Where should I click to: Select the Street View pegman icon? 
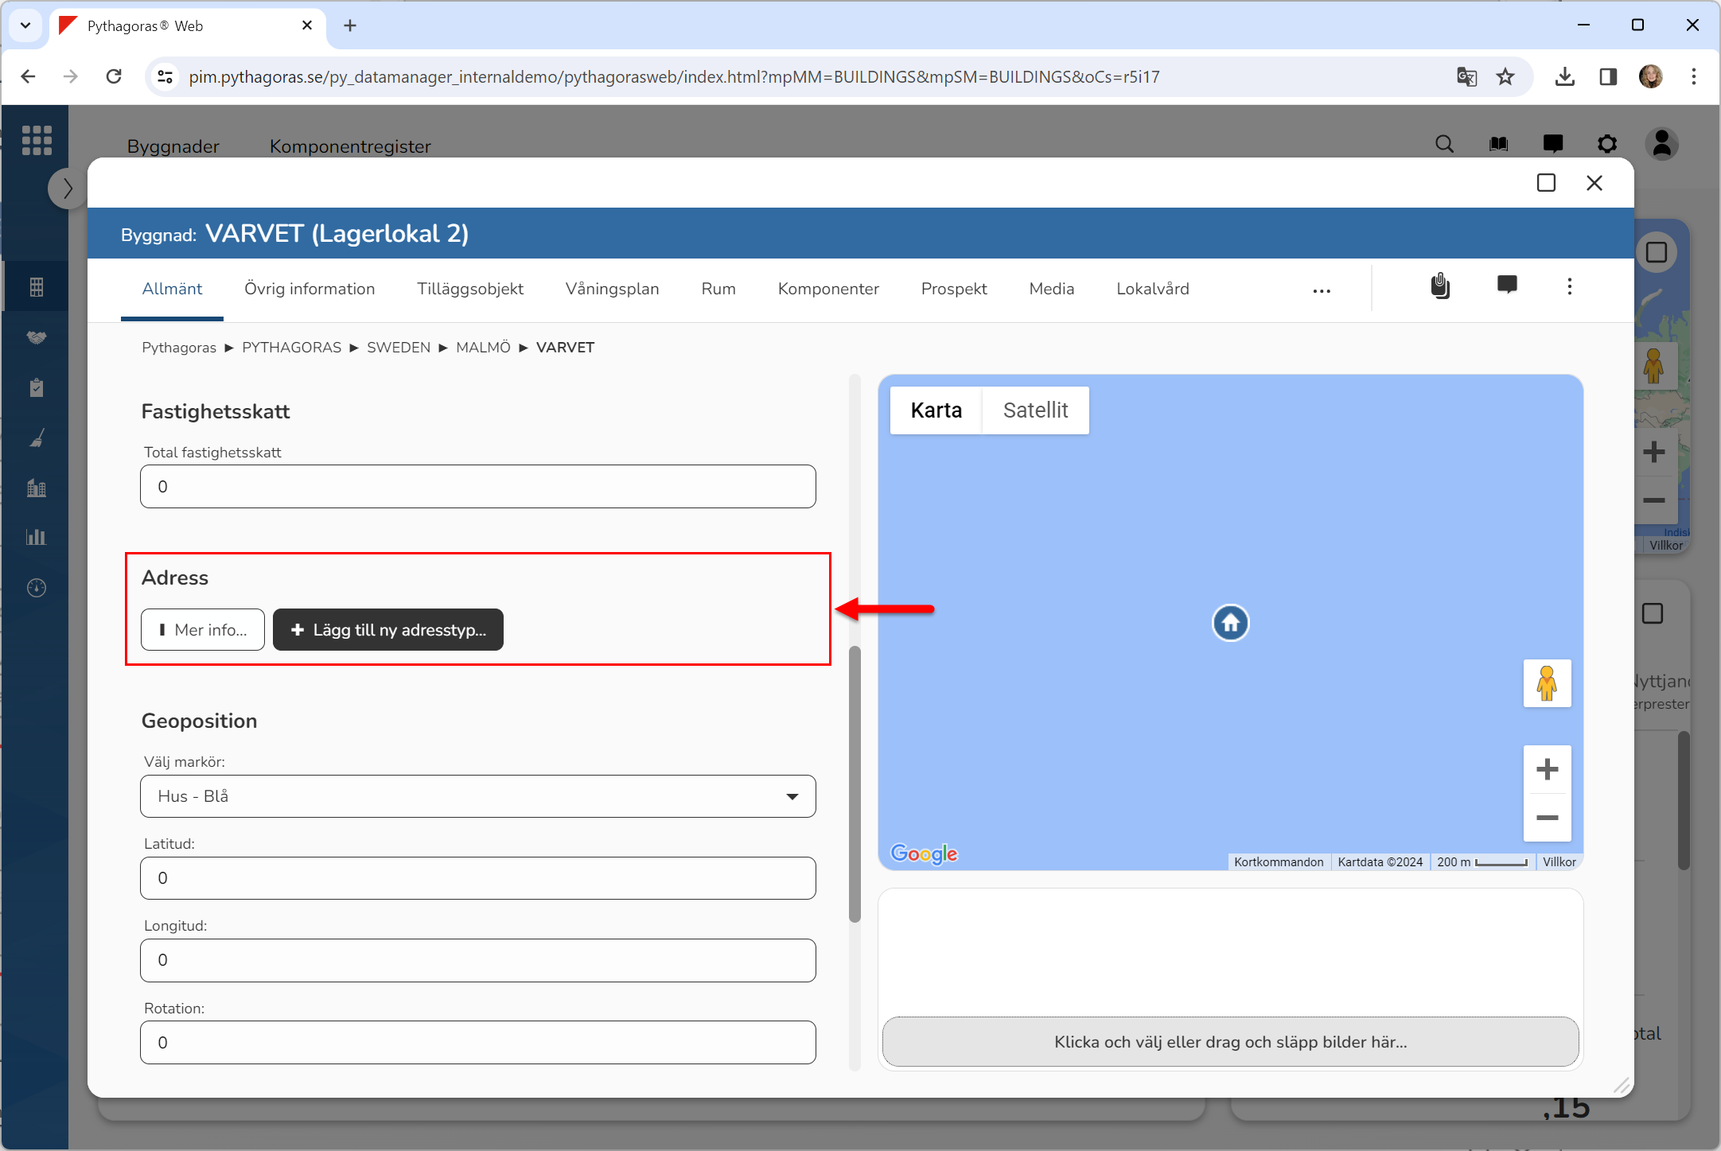point(1546,683)
